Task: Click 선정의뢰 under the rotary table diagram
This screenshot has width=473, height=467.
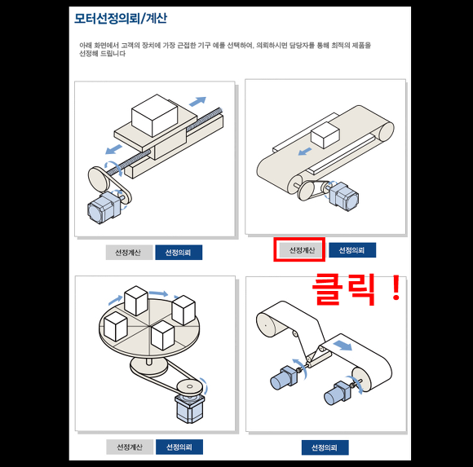Action: [179, 447]
